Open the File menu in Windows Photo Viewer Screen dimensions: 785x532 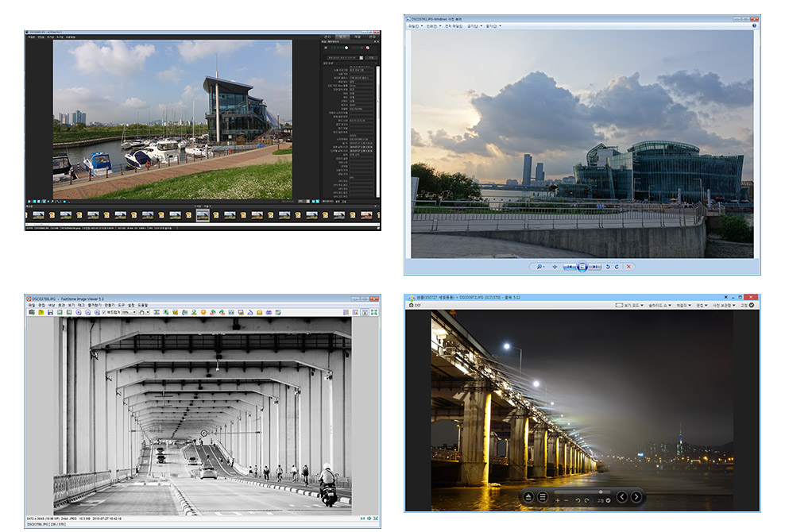pos(413,25)
